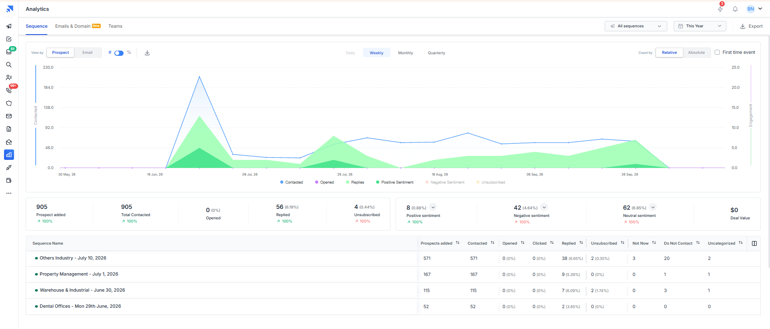Select the bar chart analytics icon in sidebar
This screenshot has height=329, width=770.
[x=9, y=155]
